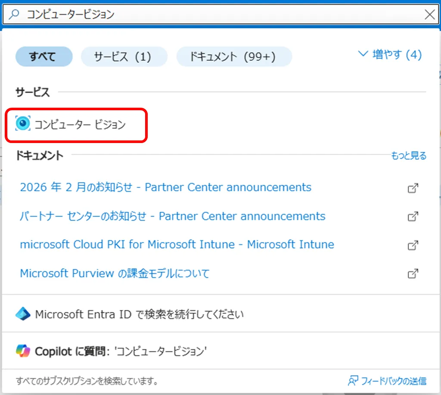This screenshot has height=395, width=441.
Task: Click the すべてのサブスクリプションを検索しています status text
Action: coord(87,381)
